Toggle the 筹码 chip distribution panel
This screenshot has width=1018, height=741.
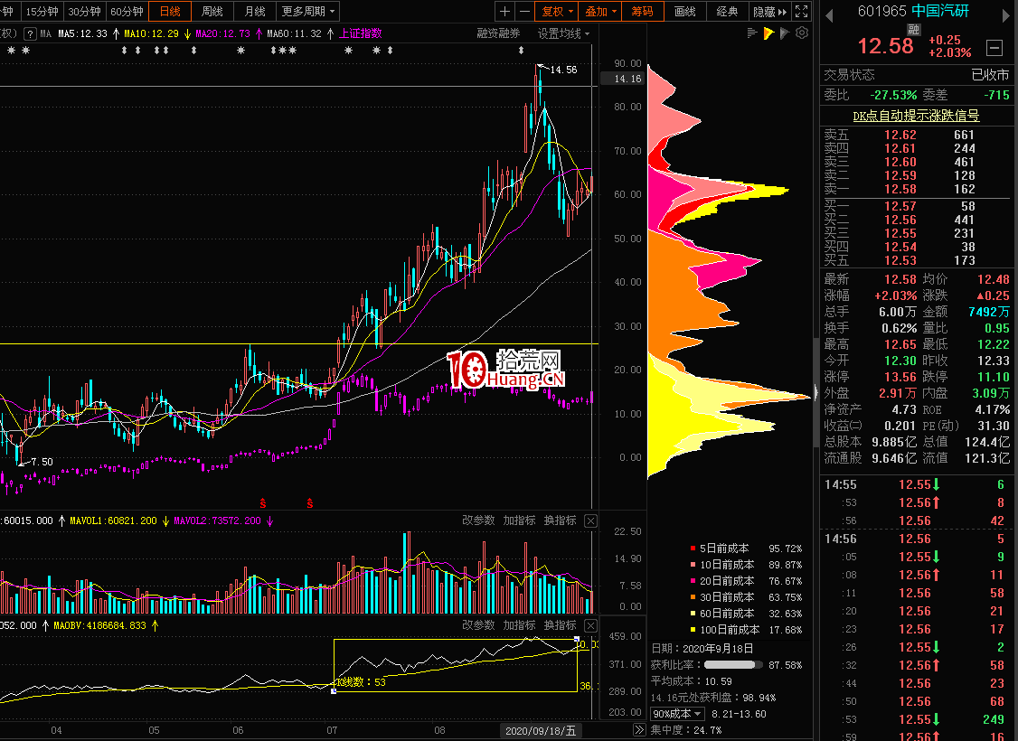click(x=642, y=12)
